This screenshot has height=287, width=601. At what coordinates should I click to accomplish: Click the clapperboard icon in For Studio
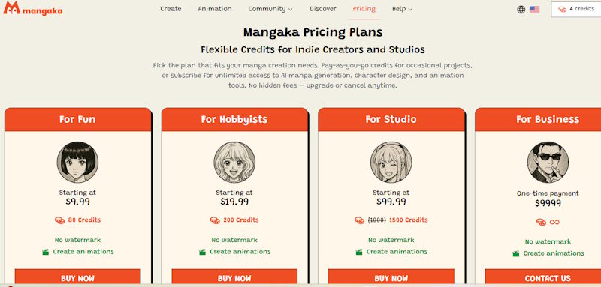(359, 252)
